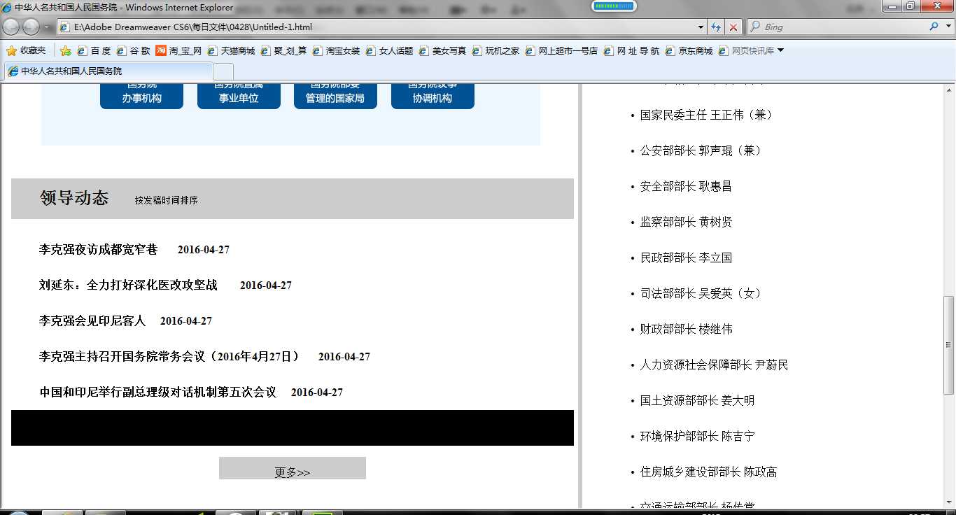Open a new blank tab button
The image size is (956, 515).
click(x=223, y=71)
